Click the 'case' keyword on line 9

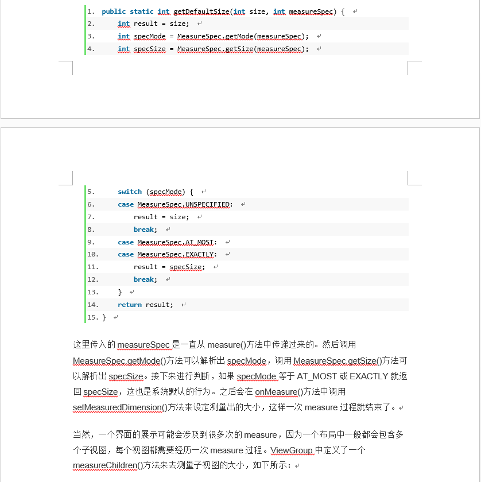[126, 242]
